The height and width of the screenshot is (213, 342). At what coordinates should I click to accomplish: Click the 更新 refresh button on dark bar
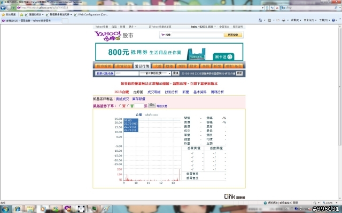(239, 73)
